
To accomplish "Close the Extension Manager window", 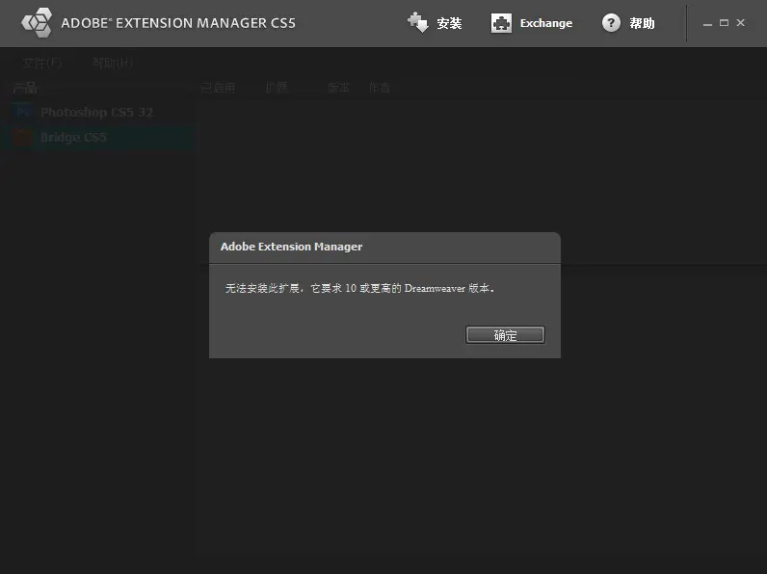I will [741, 22].
